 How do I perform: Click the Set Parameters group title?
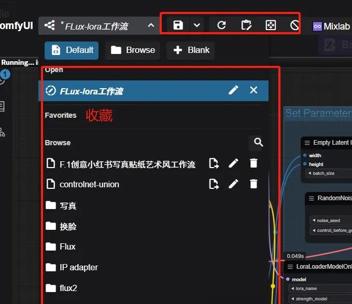[318, 113]
